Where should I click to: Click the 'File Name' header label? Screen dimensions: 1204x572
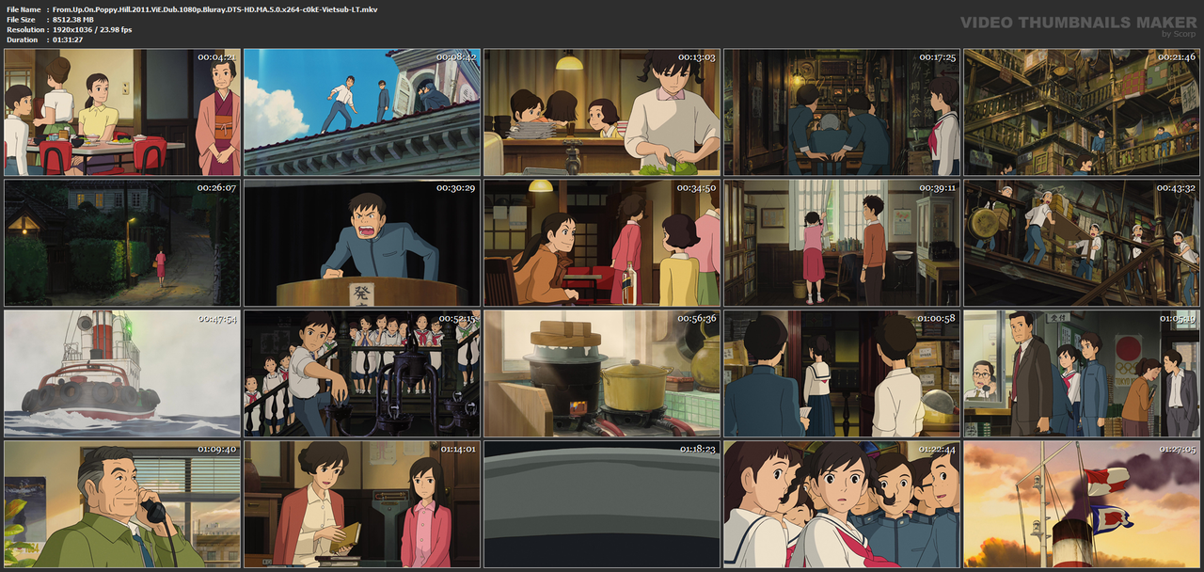click(x=23, y=8)
